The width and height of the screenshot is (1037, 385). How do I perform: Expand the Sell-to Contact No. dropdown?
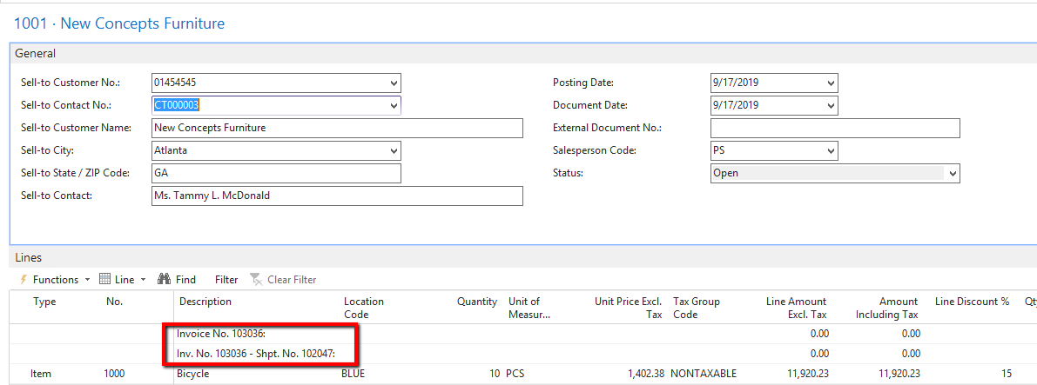pyautogui.click(x=394, y=106)
